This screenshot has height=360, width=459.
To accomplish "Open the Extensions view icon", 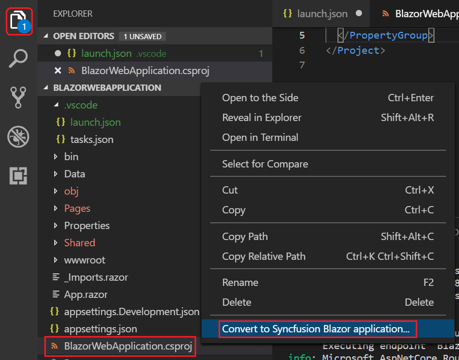I will coord(19,176).
